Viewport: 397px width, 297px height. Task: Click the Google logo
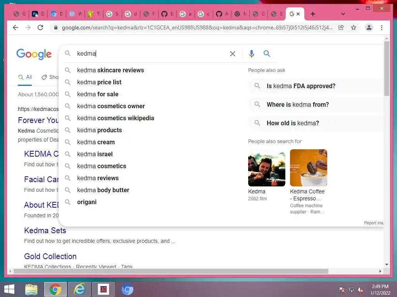coord(34,54)
